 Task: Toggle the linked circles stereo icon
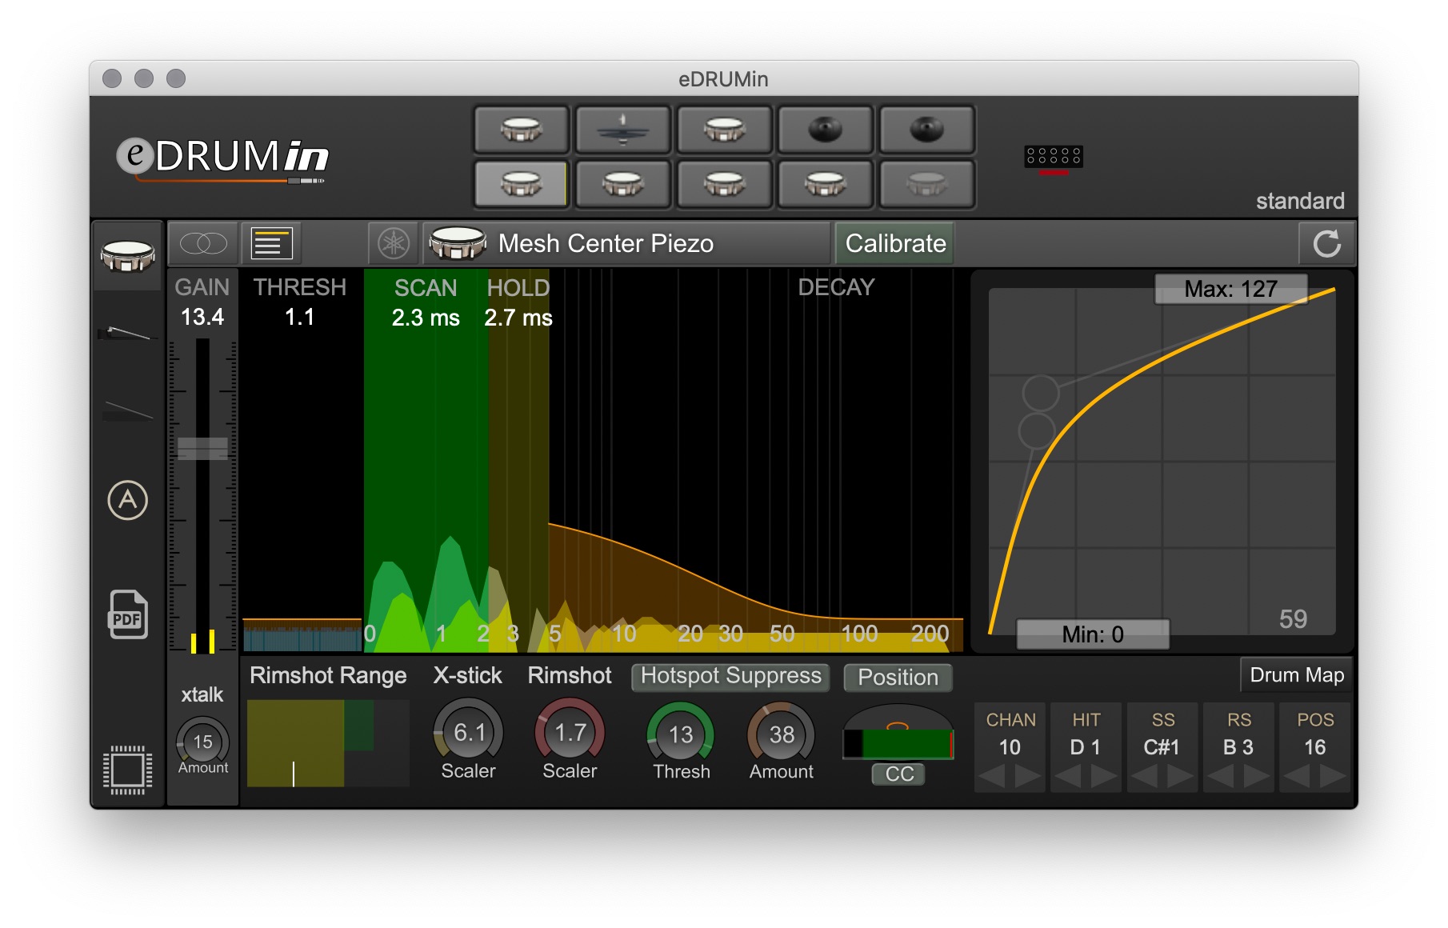click(203, 243)
